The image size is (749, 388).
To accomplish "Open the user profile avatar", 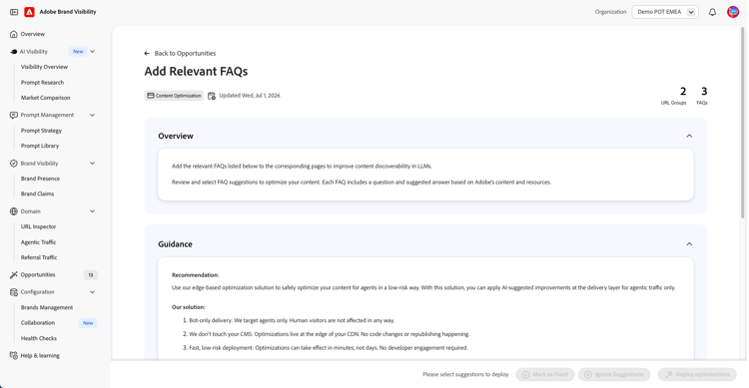I will [733, 12].
